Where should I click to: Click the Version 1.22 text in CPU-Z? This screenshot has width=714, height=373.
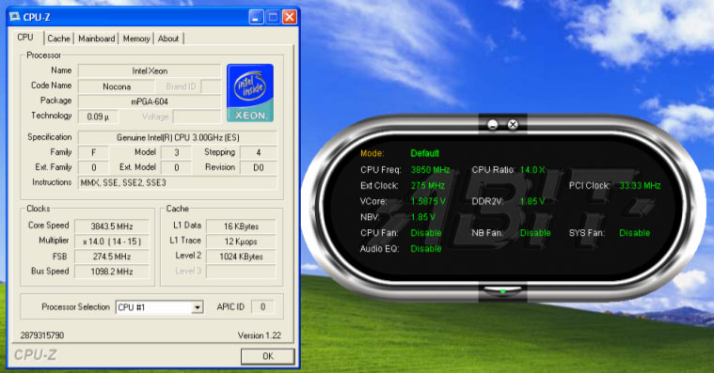pos(259,335)
